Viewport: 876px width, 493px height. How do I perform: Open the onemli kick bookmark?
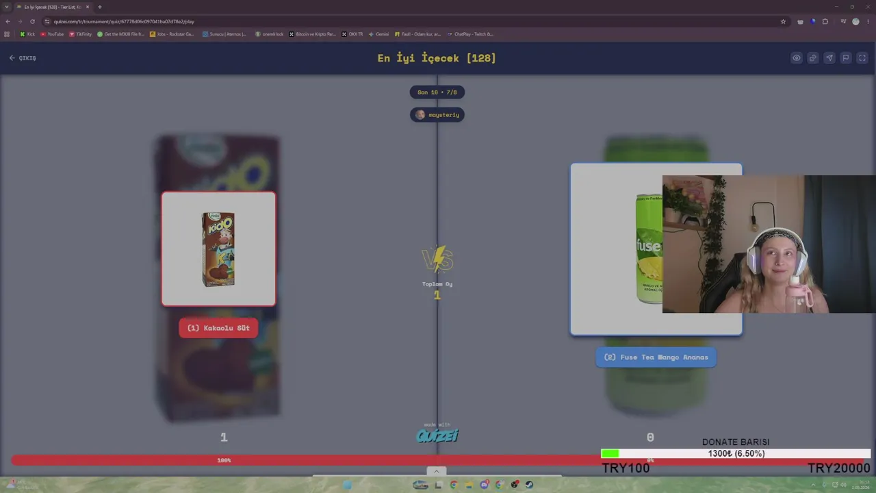pos(269,34)
